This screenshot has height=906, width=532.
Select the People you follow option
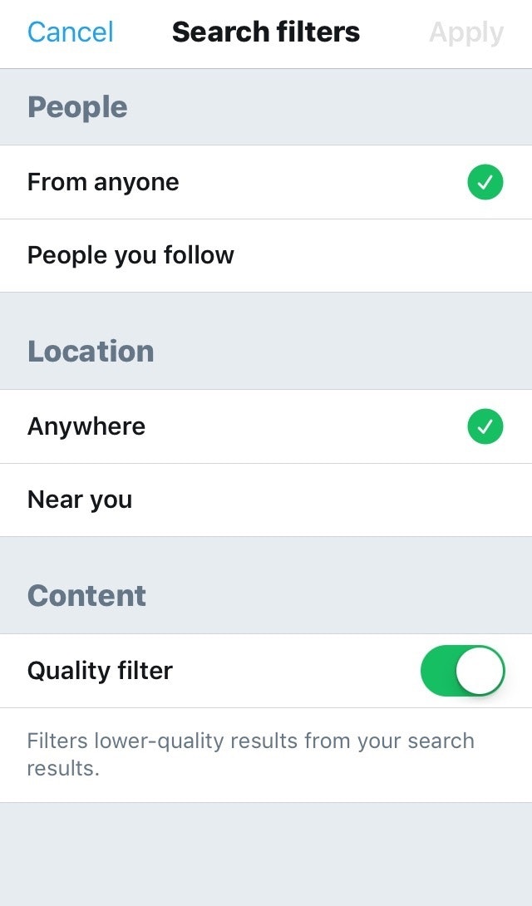(131, 255)
